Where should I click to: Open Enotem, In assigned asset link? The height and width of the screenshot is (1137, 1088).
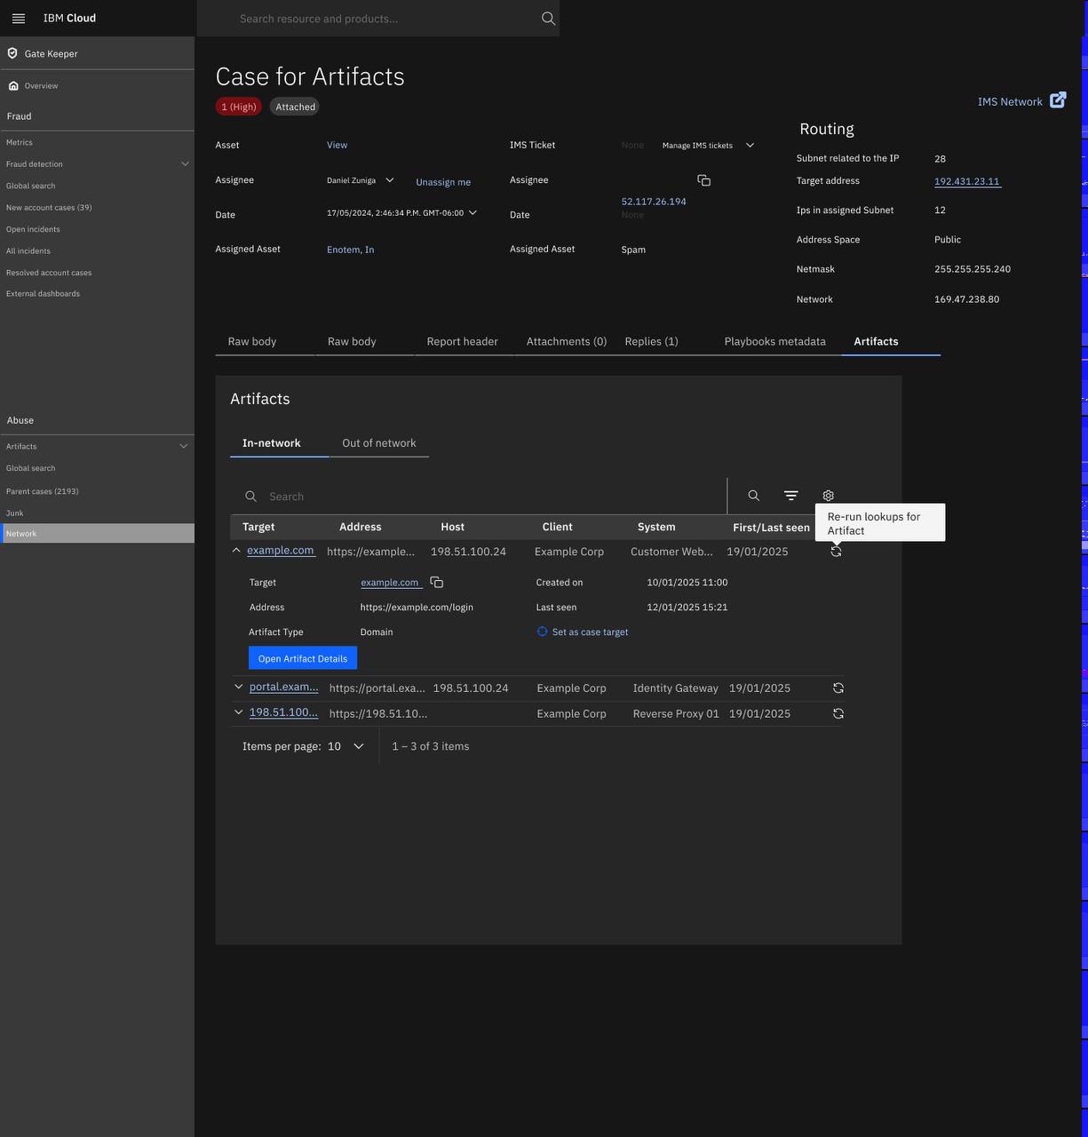(x=350, y=250)
